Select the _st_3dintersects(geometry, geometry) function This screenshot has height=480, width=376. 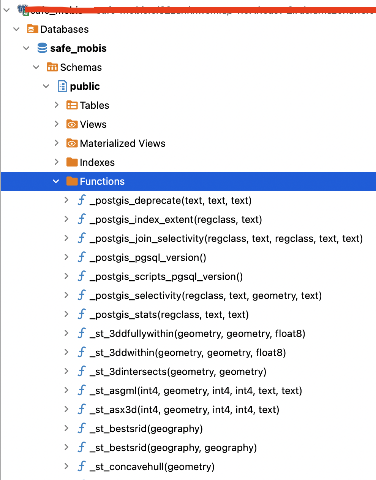[x=173, y=371]
